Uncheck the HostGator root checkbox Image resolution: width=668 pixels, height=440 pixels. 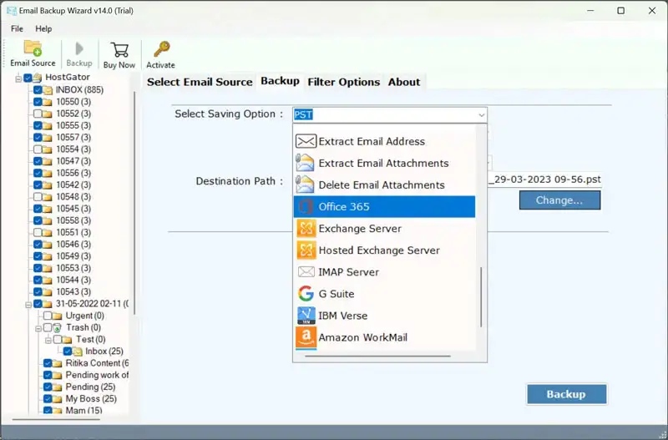[28, 78]
